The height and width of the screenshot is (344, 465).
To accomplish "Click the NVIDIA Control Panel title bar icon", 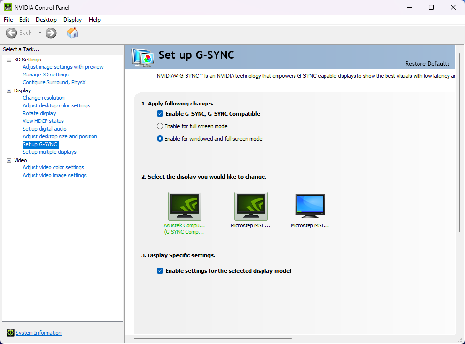I will click(8, 7).
